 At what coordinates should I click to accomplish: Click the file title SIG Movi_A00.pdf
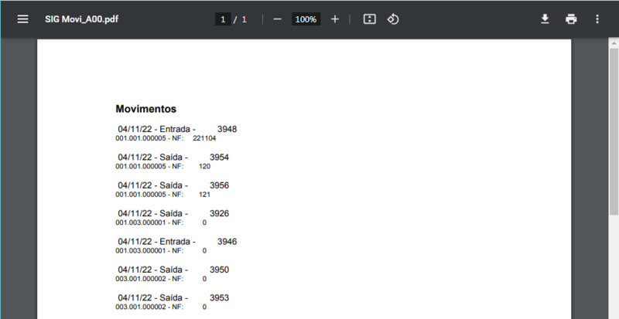pyautogui.click(x=81, y=19)
